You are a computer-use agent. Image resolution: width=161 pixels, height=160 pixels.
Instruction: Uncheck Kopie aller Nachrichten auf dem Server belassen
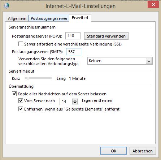pos(14,94)
